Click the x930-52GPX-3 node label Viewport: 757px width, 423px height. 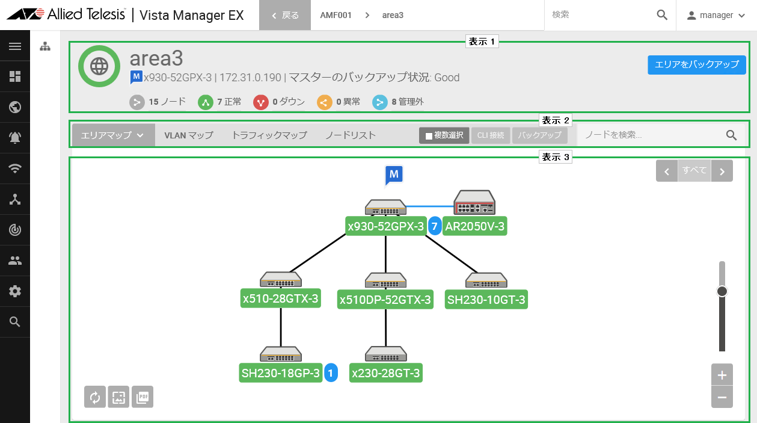pos(386,226)
